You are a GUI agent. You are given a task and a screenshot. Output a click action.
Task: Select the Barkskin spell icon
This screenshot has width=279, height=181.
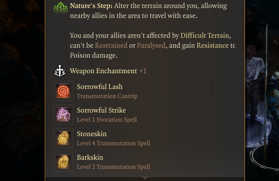tap(63, 162)
